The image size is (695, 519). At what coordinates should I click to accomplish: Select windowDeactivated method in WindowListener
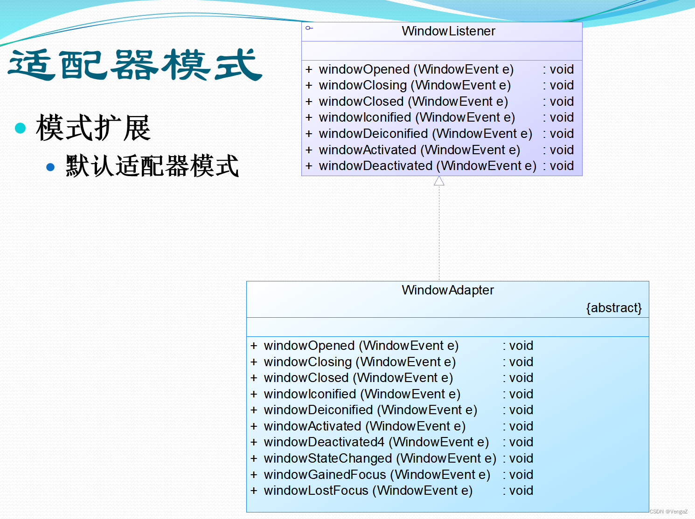[x=439, y=166]
